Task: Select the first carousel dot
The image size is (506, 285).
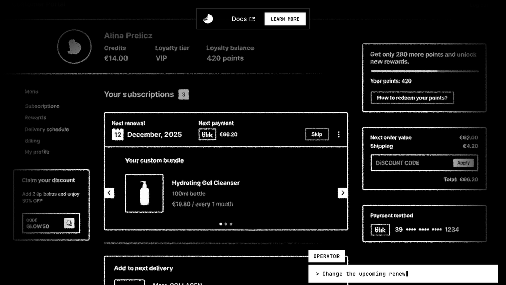Action: coord(221,224)
